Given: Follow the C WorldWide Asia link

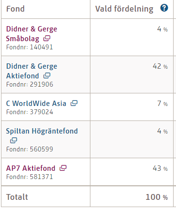Looking at the screenshot, I should tap(36, 104).
